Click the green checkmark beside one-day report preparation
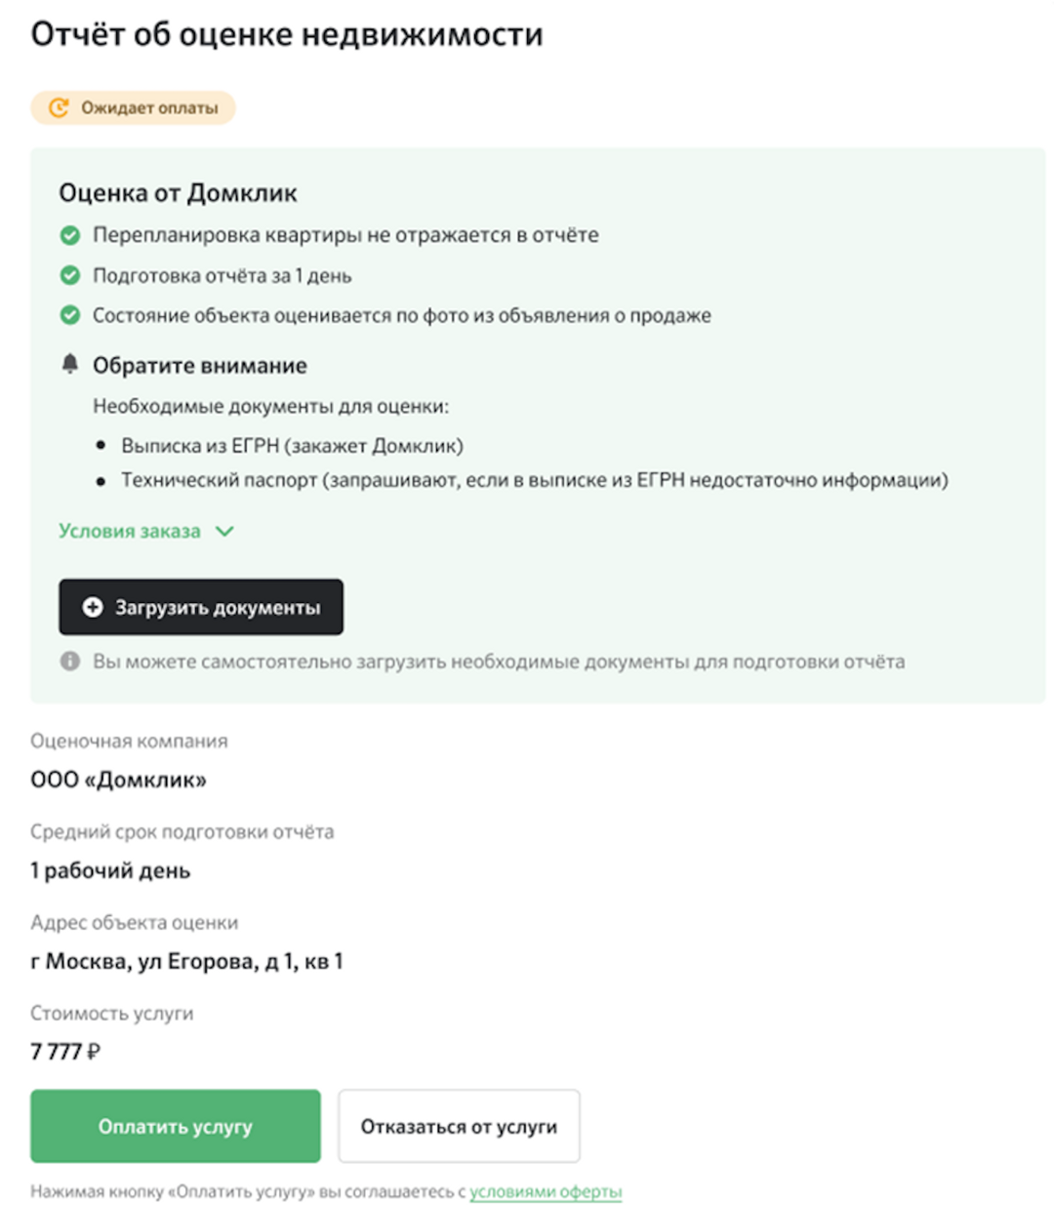Viewport: 1054px width, 1206px height. point(70,275)
